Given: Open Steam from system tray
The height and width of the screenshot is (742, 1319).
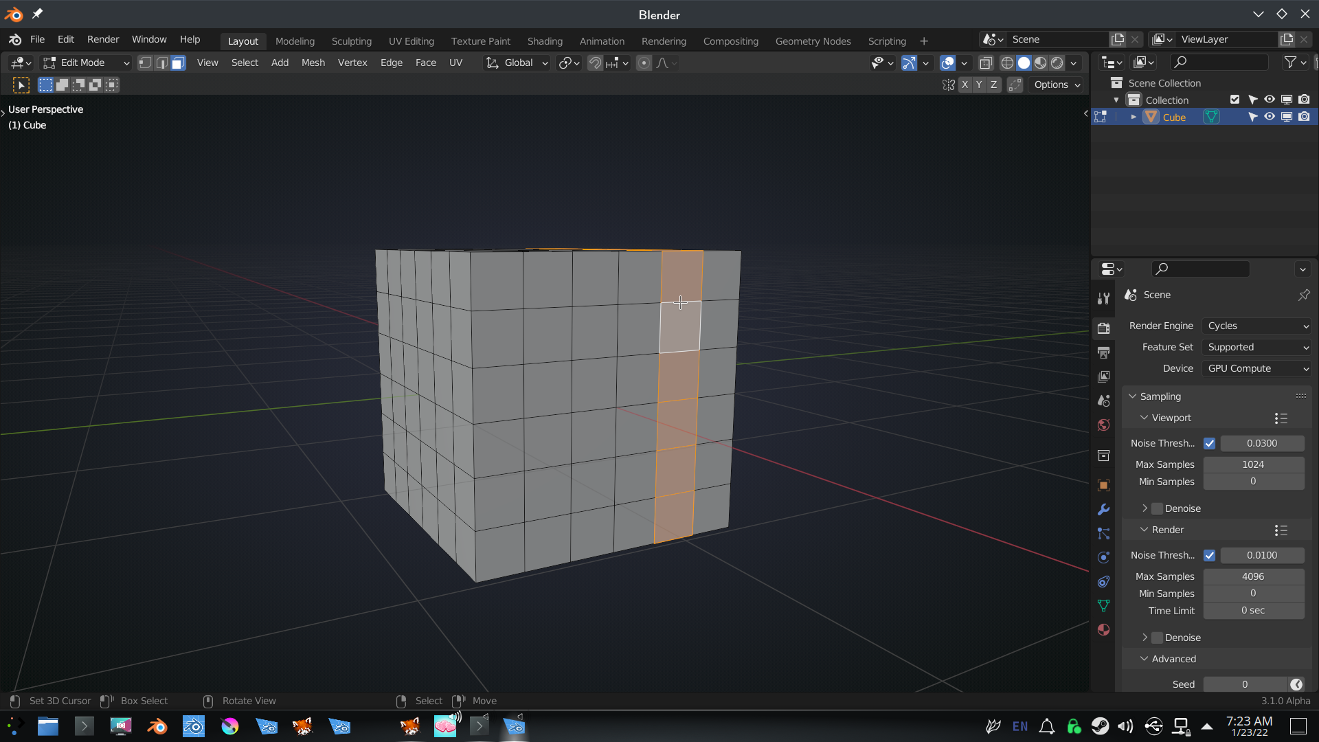Looking at the screenshot, I should (1100, 726).
